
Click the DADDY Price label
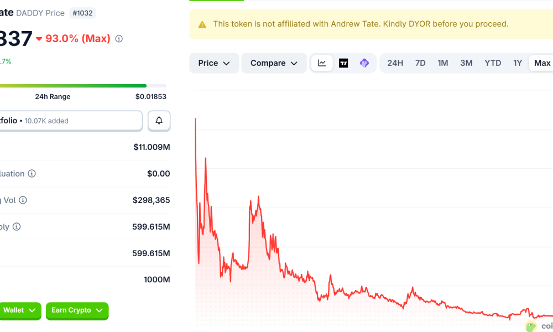(x=40, y=13)
